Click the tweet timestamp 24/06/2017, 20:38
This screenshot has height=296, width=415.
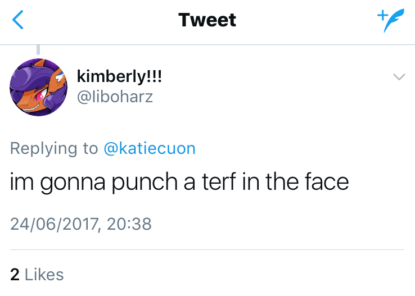pos(81,224)
